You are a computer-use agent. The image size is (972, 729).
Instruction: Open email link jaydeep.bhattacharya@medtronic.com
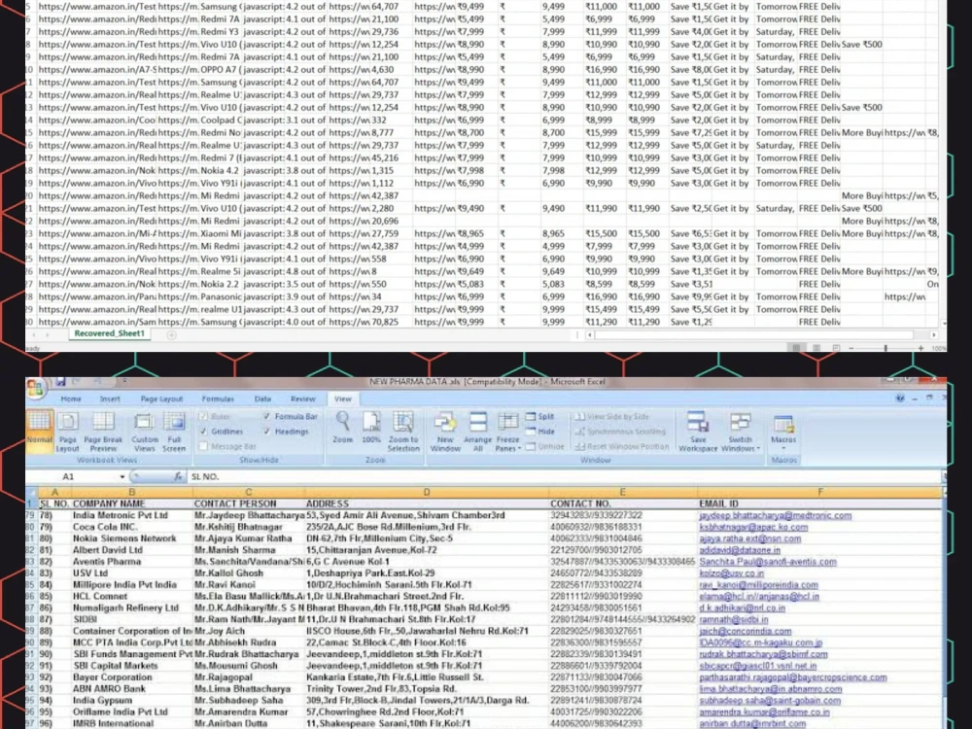point(775,516)
